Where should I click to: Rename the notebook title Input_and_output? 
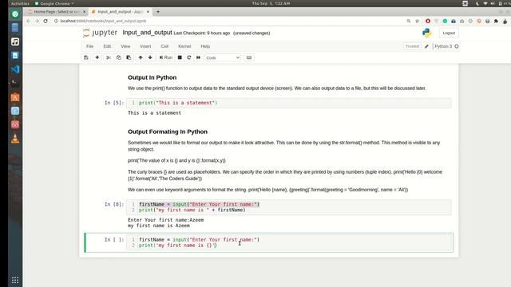(x=147, y=33)
